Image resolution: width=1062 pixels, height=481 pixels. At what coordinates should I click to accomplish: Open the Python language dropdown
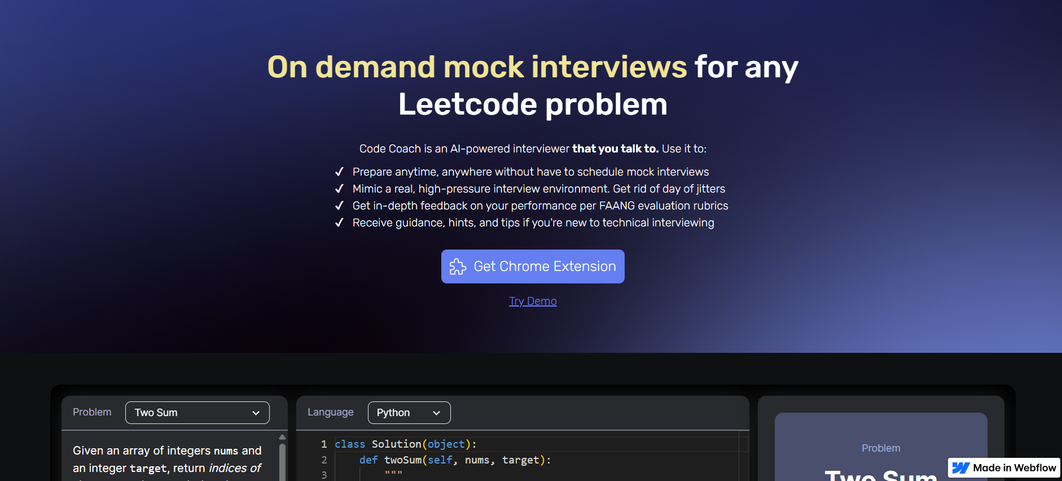tap(409, 413)
